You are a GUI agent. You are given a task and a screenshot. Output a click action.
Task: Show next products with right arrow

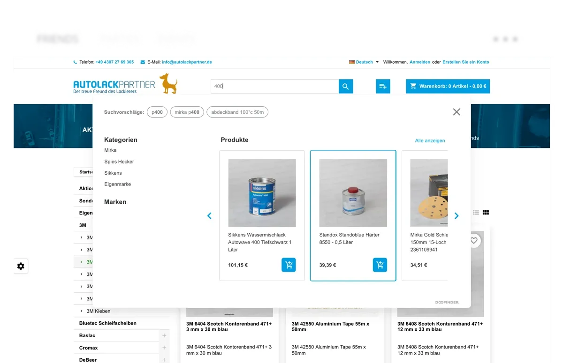456,216
